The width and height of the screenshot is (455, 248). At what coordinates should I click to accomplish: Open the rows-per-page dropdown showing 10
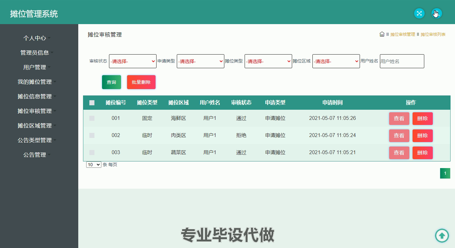(x=94, y=165)
